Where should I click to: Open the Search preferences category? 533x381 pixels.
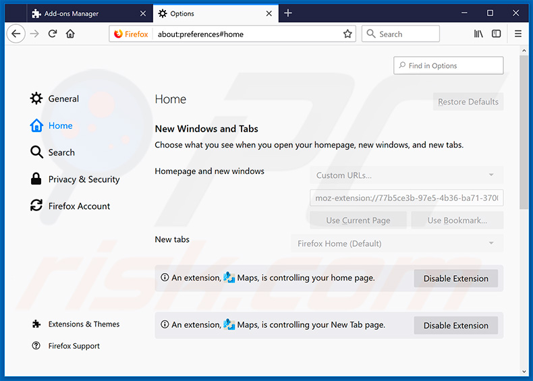[53, 152]
